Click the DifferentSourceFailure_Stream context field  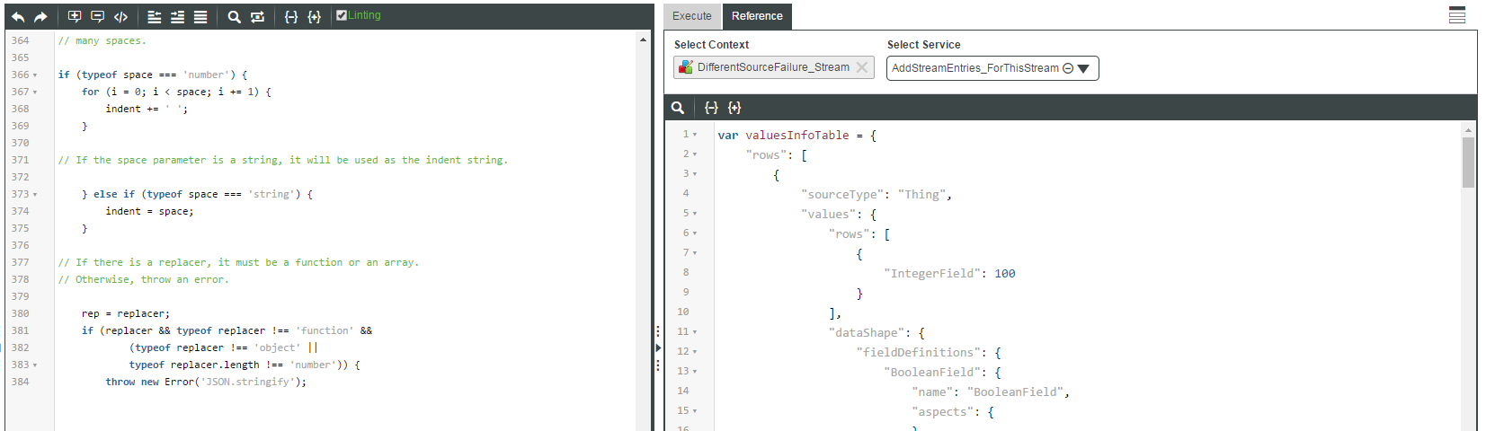(773, 67)
